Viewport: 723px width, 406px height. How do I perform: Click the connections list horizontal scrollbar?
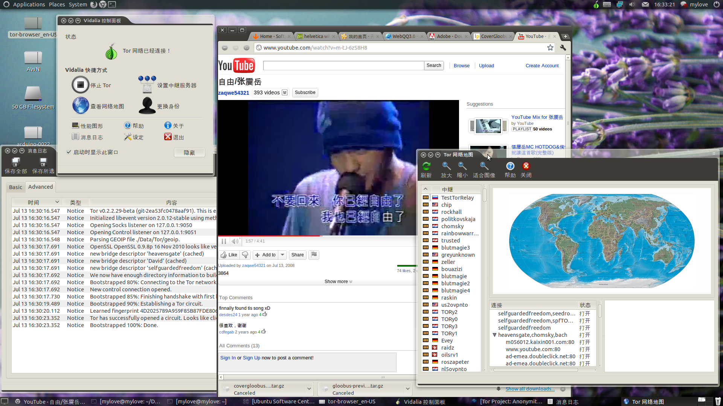535,370
